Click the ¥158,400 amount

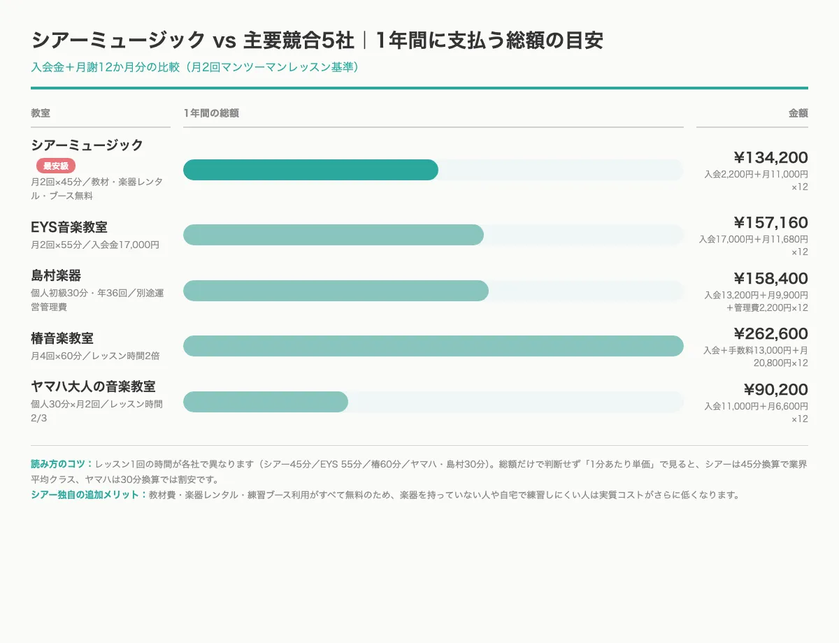pos(770,278)
